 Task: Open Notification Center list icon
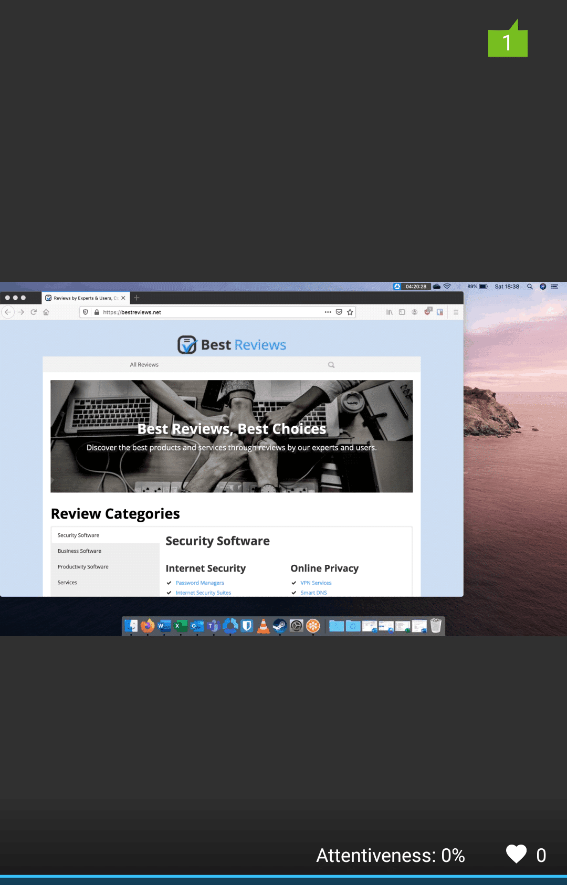(x=554, y=287)
